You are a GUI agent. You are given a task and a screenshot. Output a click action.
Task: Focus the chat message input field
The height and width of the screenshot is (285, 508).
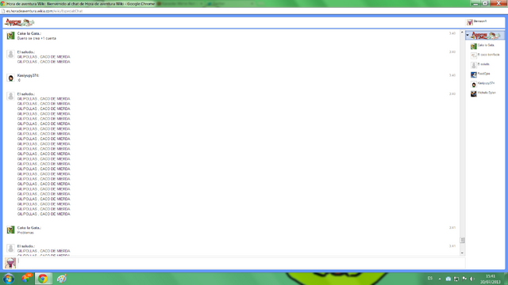pyautogui.click(x=241, y=263)
